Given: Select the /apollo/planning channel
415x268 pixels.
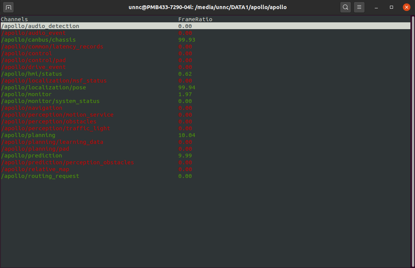Looking at the screenshot, I should (28, 135).
